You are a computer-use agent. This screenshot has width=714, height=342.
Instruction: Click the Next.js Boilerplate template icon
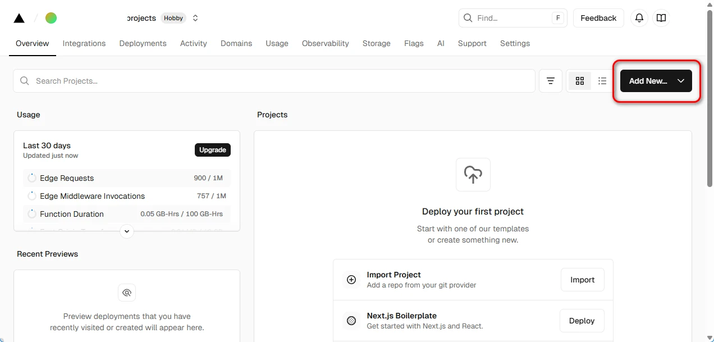[351, 321]
